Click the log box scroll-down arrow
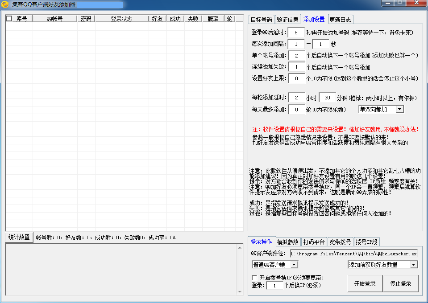This screenshot has width=428, height=303. [240, 292]
